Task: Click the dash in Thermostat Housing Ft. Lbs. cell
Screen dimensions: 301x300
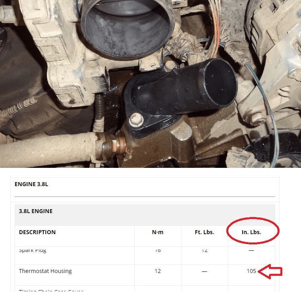Action: click(x=205, y=271)
